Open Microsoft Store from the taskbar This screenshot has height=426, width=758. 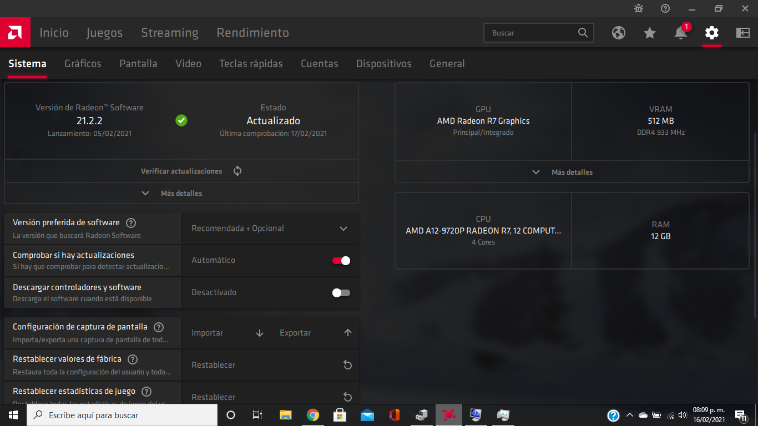click(340, 415)
